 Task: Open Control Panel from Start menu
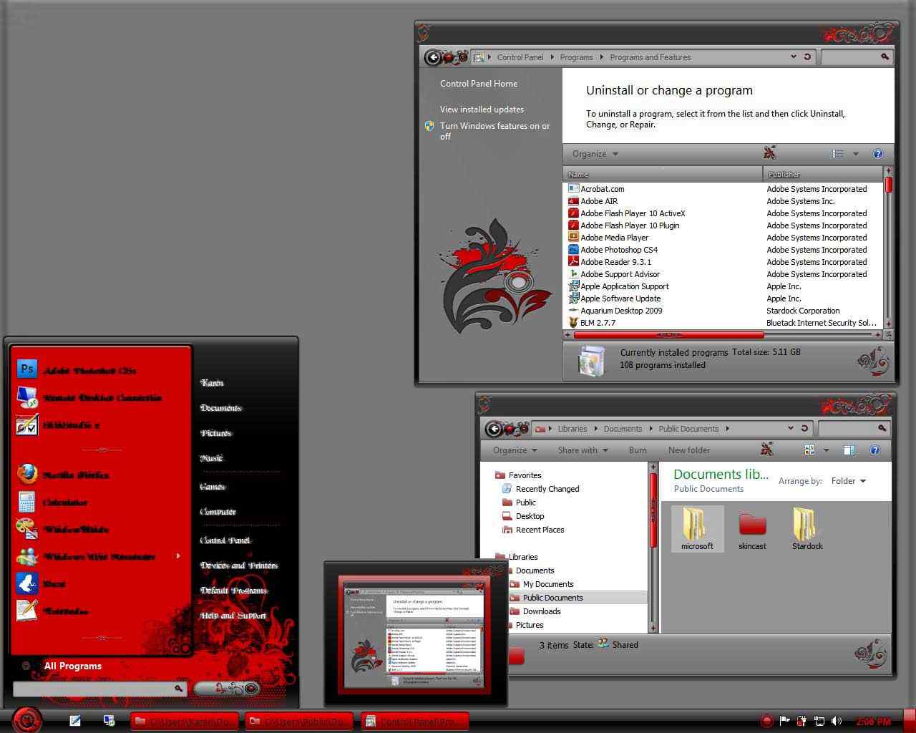coord(225,540)
